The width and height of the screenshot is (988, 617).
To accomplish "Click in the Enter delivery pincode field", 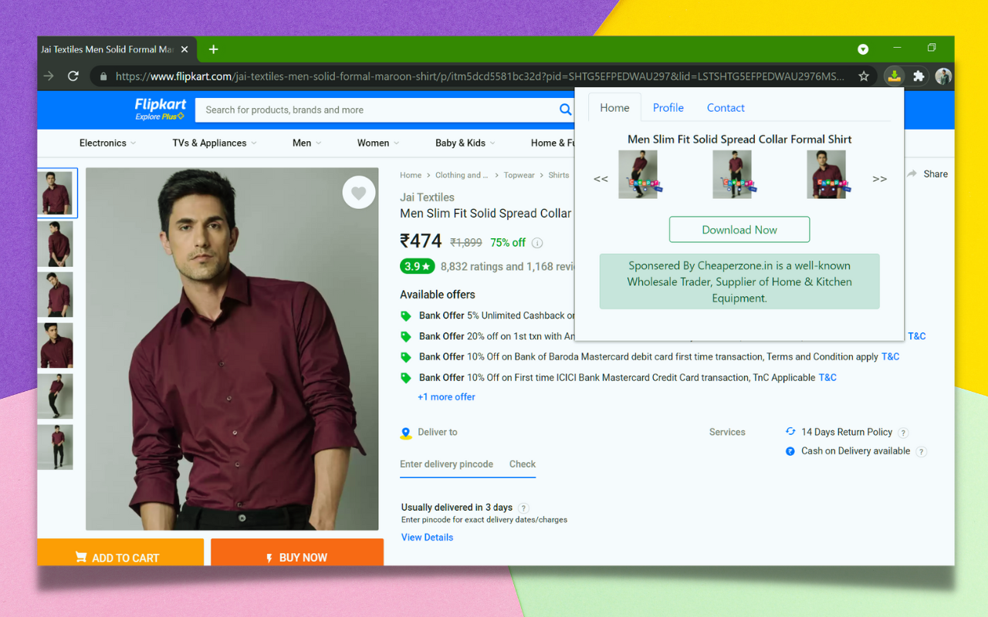I will 446,464.
